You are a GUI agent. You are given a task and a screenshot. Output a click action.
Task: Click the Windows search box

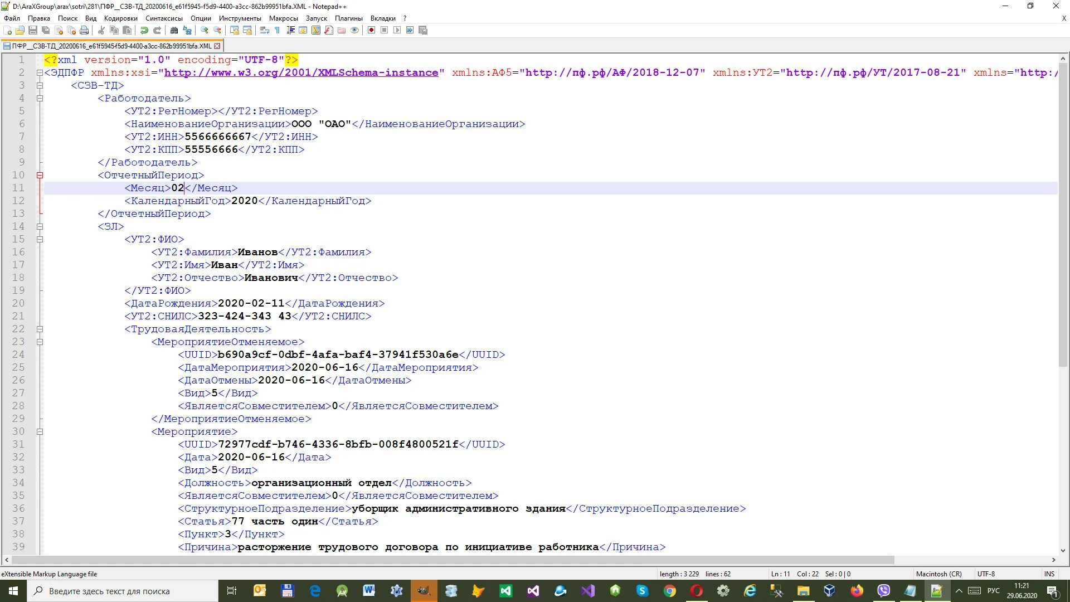pos(123,591)
